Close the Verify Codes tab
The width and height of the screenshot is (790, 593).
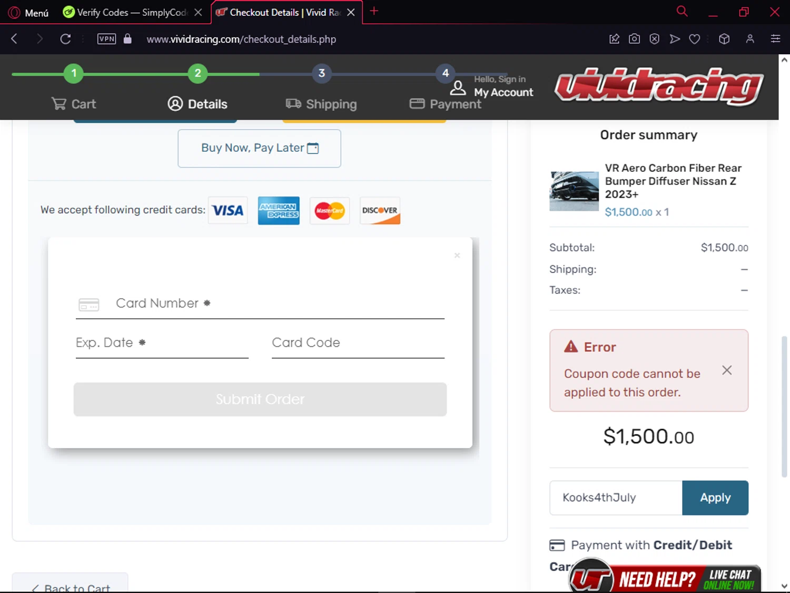point(198,12)
